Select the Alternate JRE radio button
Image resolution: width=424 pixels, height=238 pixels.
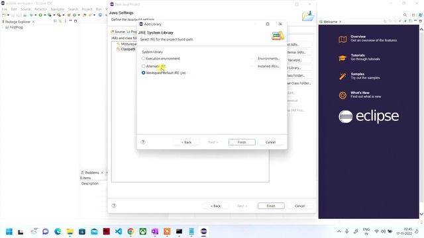pyautogui.click(x=143, y=66)
